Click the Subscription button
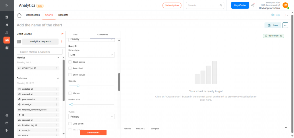 click(x=172, y=5)
